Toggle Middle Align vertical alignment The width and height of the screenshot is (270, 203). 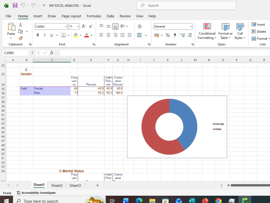(108, 26)
